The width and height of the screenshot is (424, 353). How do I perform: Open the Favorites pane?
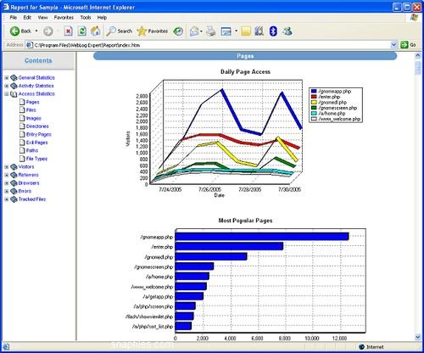(x=153, y=31)
